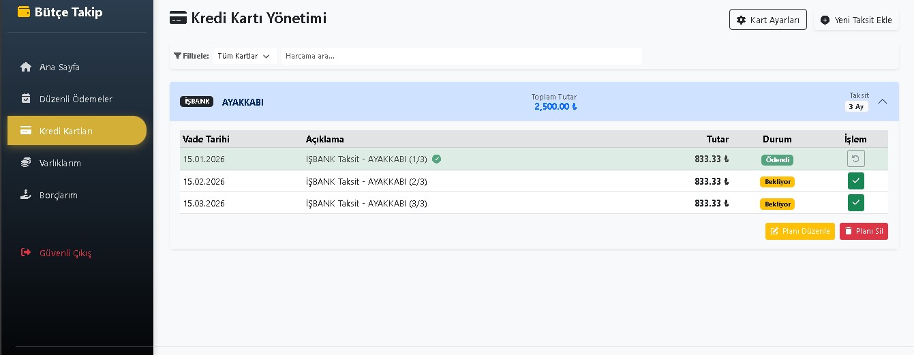Undo payment for the 15.01.2026 installment
The height and width of the screenshot is (355, 914).
[856, 159]
